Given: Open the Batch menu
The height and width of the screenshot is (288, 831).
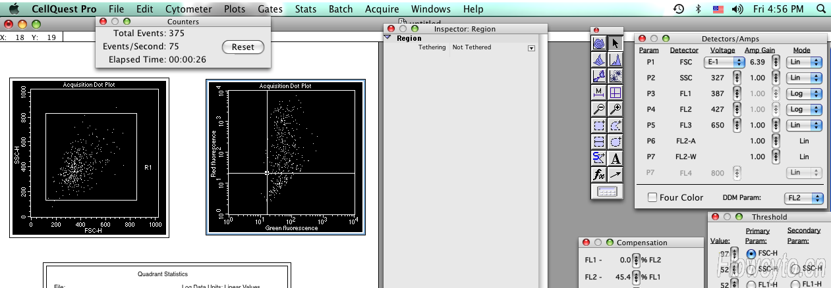Looking at the screenshot, I should [341, 9].
